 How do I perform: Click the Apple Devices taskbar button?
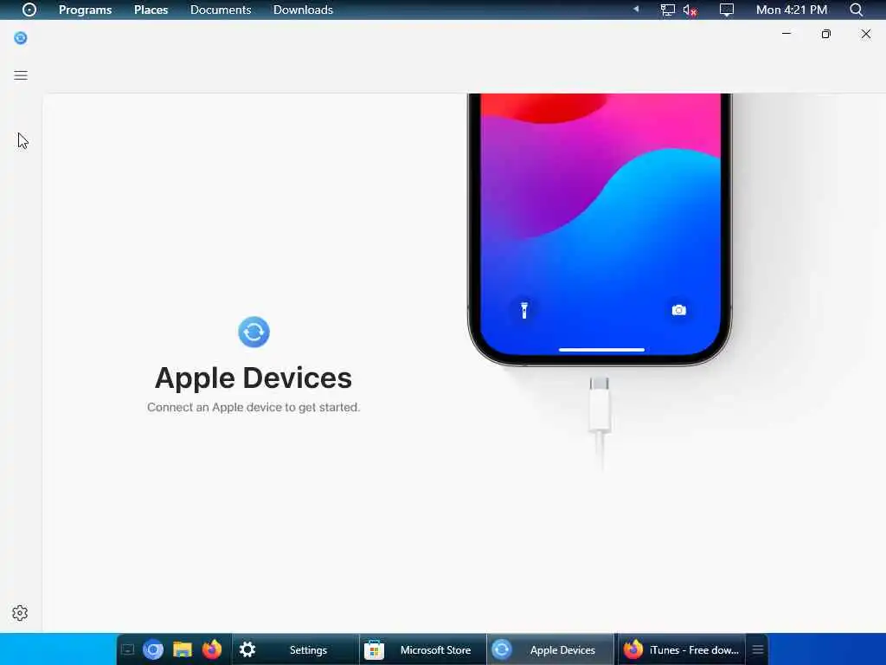coord(549,649)
